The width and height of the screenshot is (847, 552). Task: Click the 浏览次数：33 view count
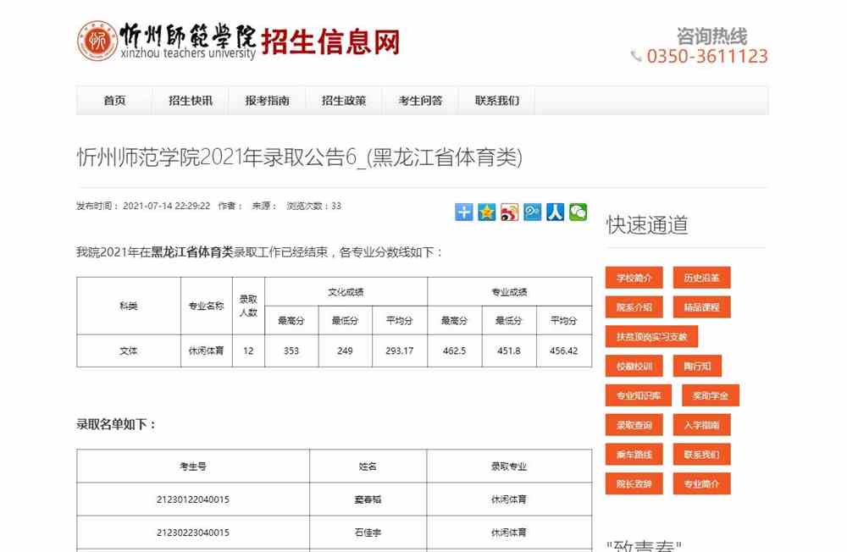point(314,206)
